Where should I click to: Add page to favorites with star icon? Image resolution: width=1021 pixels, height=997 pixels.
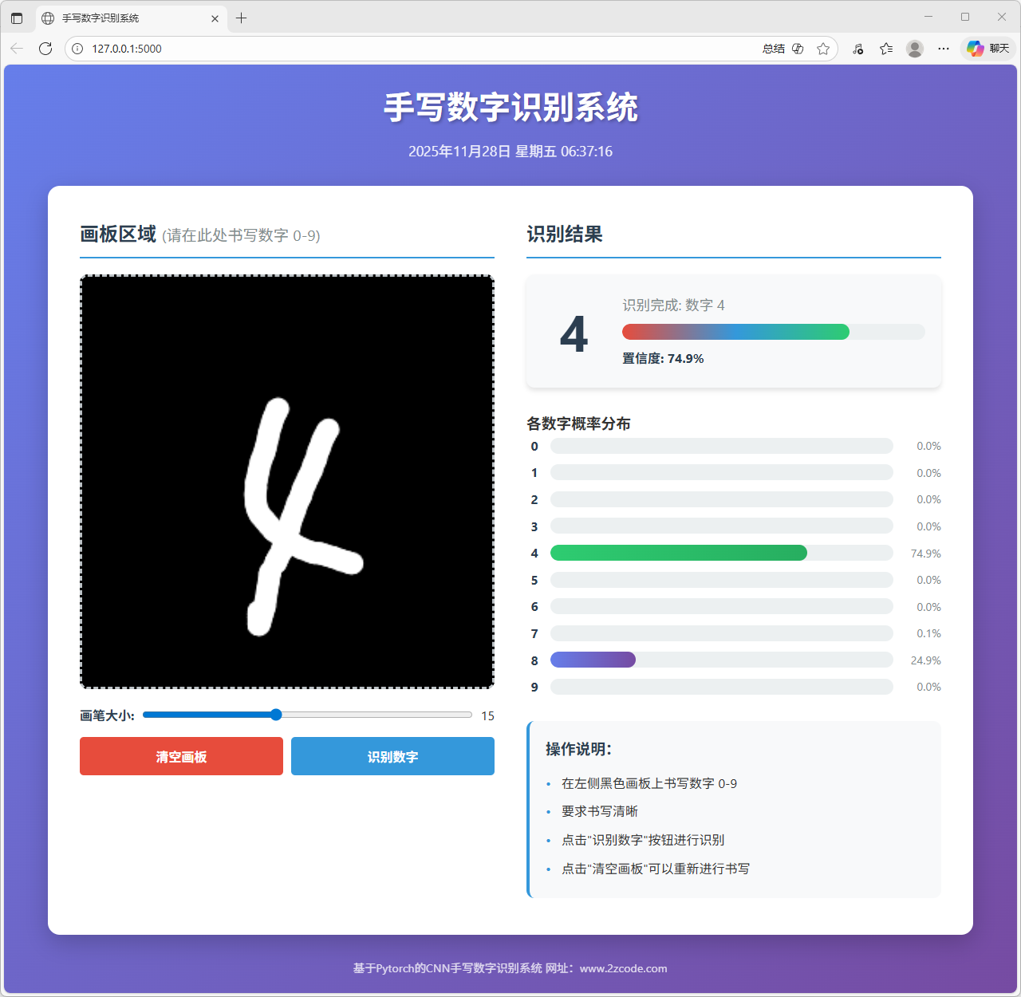point(823,49)
